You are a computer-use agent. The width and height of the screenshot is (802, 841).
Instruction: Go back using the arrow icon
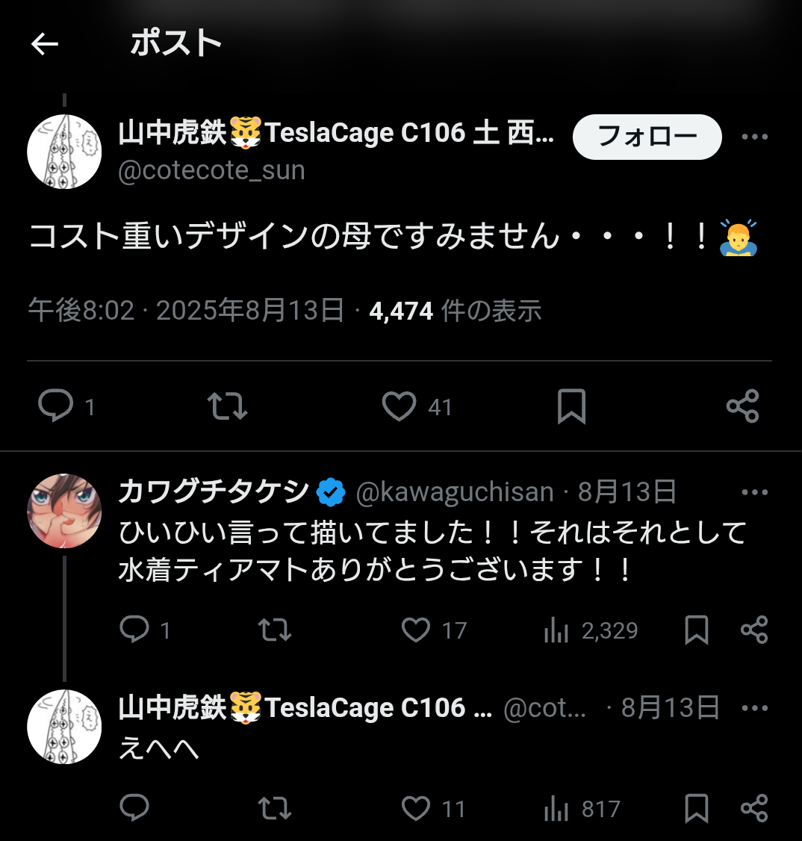coord(45,45)
